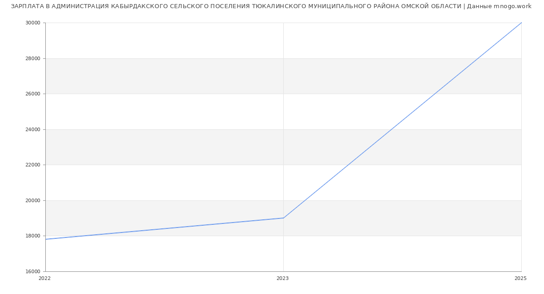Image resolution: width=544 pixels, height=294 pixels.
Task: Click the gray band between 26000 and 28000
Action: click(x=181, y=76)
